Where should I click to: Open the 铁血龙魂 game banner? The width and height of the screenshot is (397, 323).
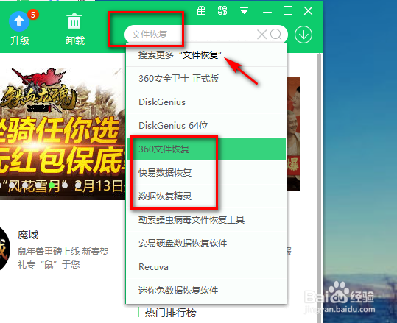[63, 133]
